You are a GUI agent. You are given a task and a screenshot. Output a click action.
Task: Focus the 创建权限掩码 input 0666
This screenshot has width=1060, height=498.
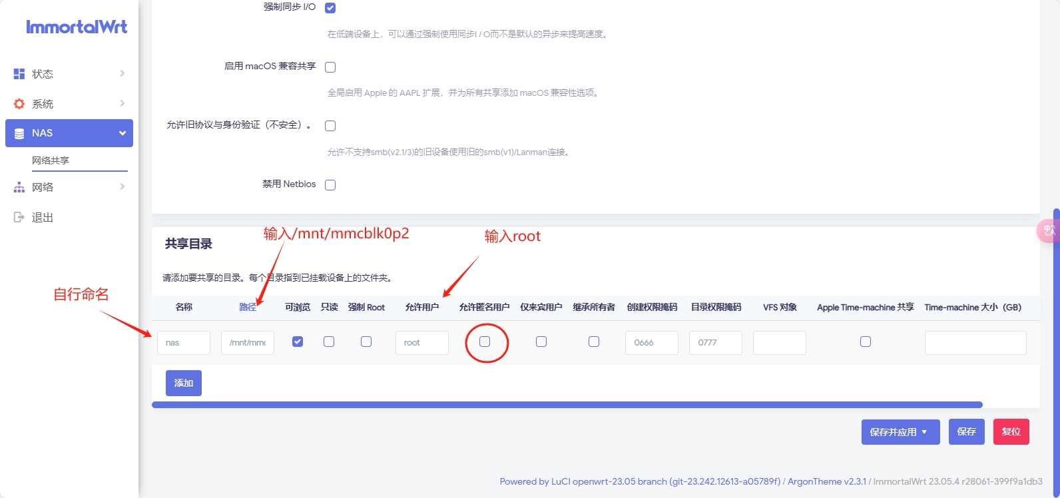(x=652, y=343)
